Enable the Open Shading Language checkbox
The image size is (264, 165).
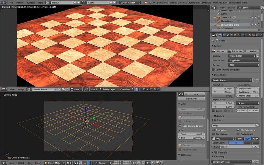(213, 69)
